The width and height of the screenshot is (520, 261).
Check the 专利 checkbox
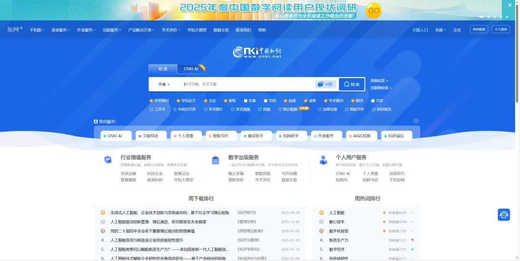[x=266, y=101]
